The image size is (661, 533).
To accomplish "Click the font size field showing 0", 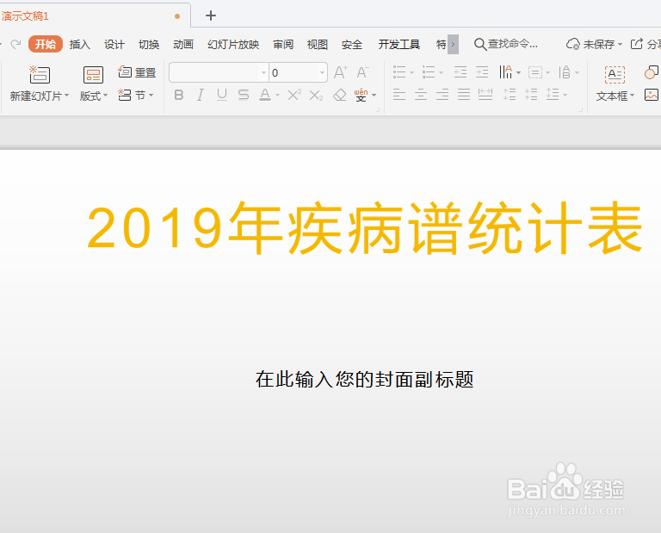I will pos(293,72).
